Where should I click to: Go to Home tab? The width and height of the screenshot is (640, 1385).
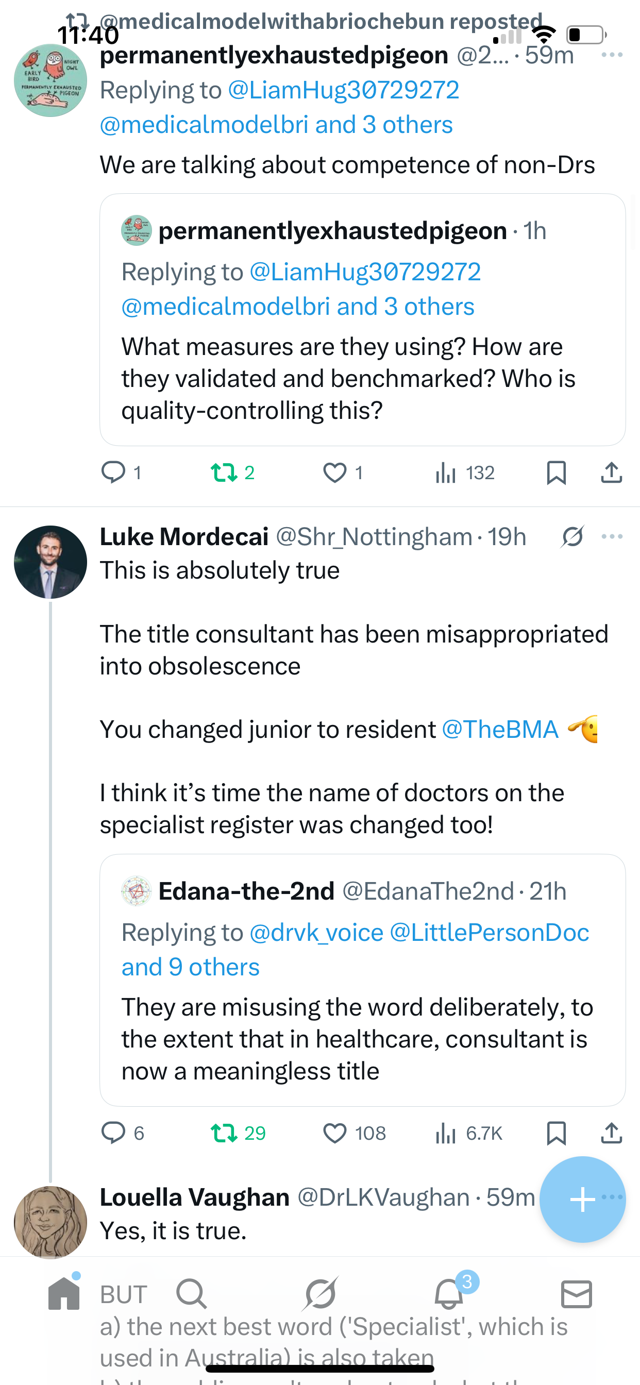click(x=64, y=1294)
